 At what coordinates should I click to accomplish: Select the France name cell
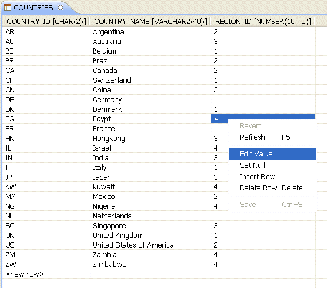(150, 129)
